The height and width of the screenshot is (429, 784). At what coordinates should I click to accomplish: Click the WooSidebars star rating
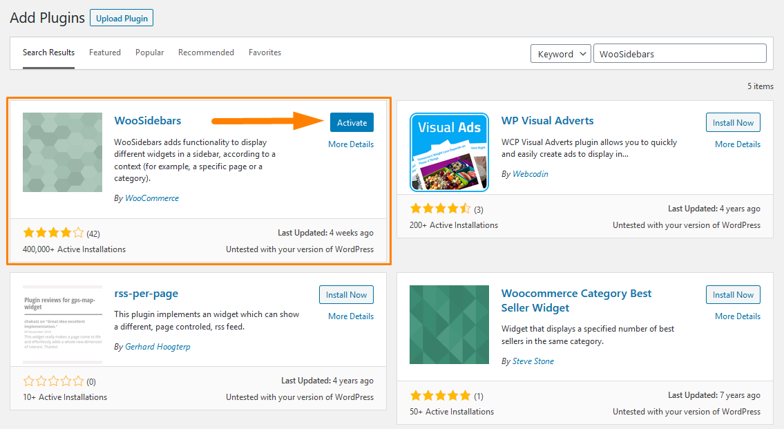click(53, 233)
